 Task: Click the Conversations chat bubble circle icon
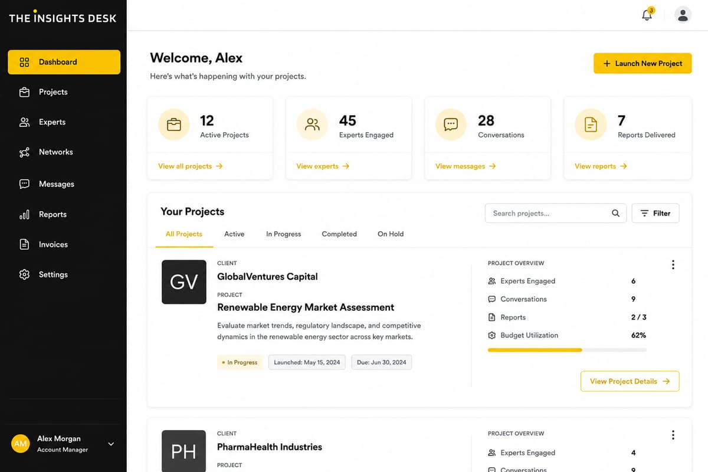[x=451, y=124]
